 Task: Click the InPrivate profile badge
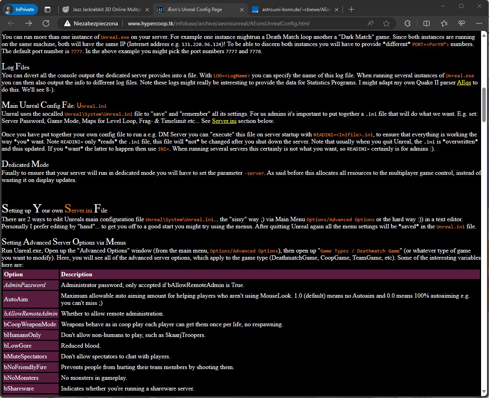pos(21,9)
